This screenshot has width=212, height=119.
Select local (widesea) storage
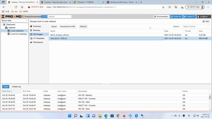tap(18, 31)
